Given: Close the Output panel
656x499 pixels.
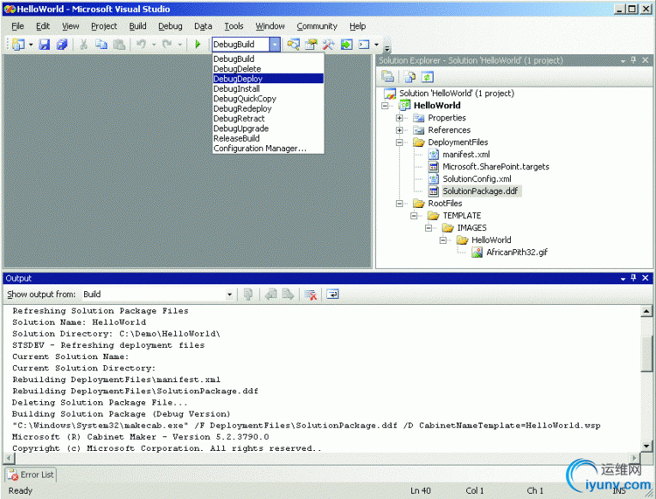Looking at the screenshot, I should [x=646, y=278].
